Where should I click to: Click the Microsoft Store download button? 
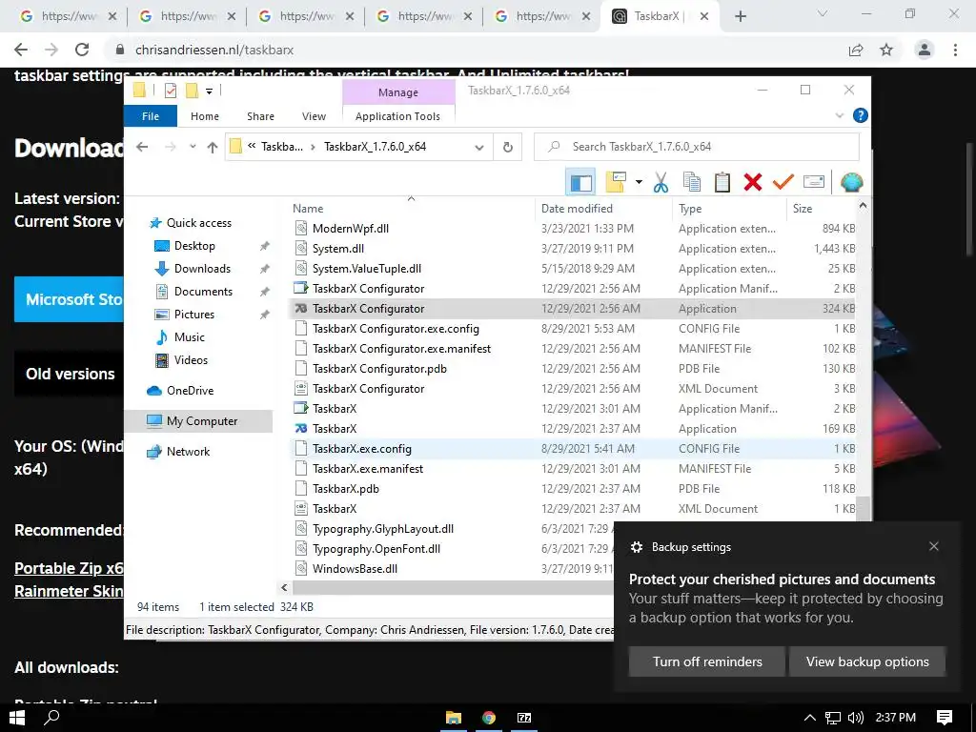[x=70, y=299]
